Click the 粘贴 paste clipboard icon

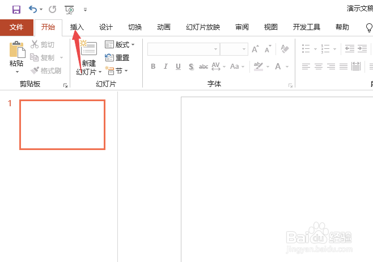click(17, 49)
